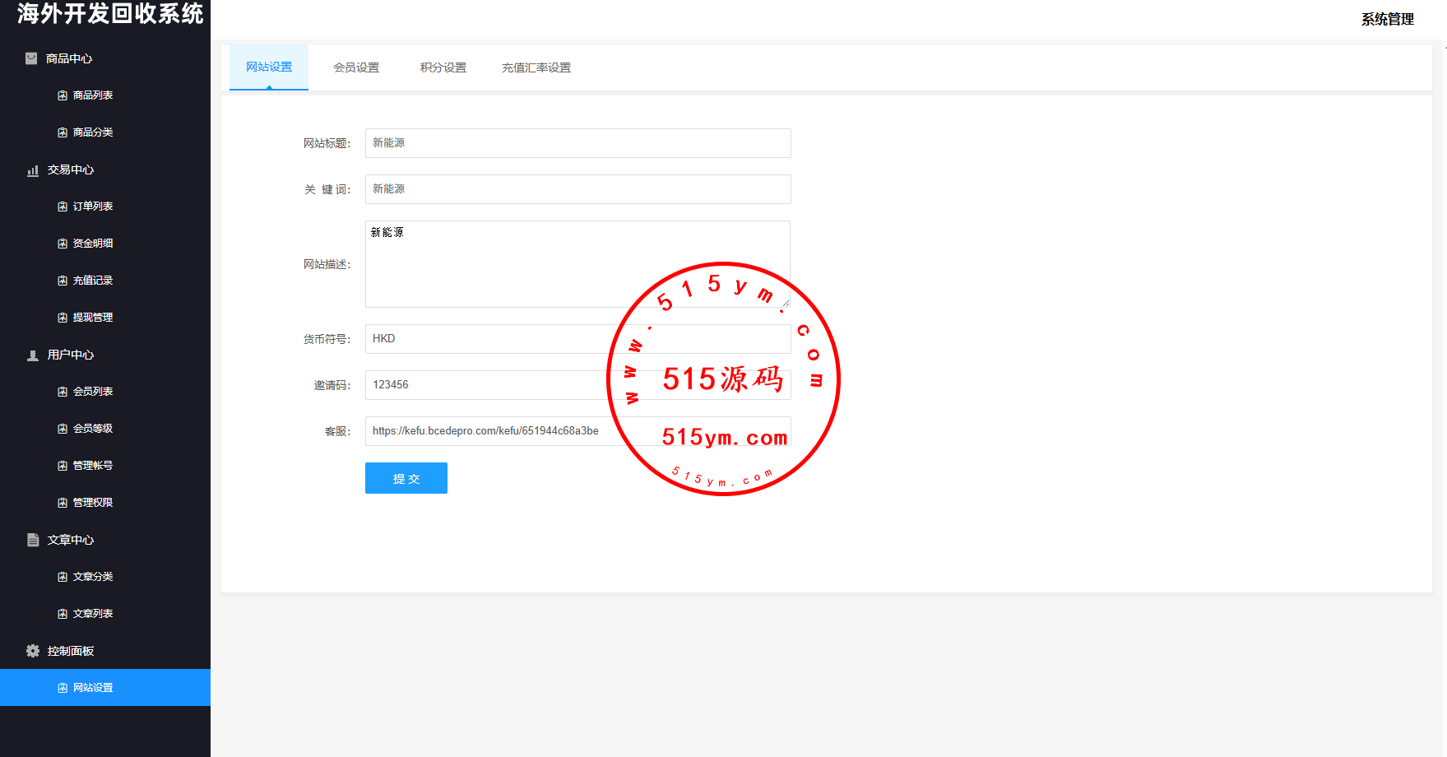Screen dimensions: 1447x757
Task: Collapse the 文章中心 menu group
Action: pyautogui.click(x=71, y=540)
